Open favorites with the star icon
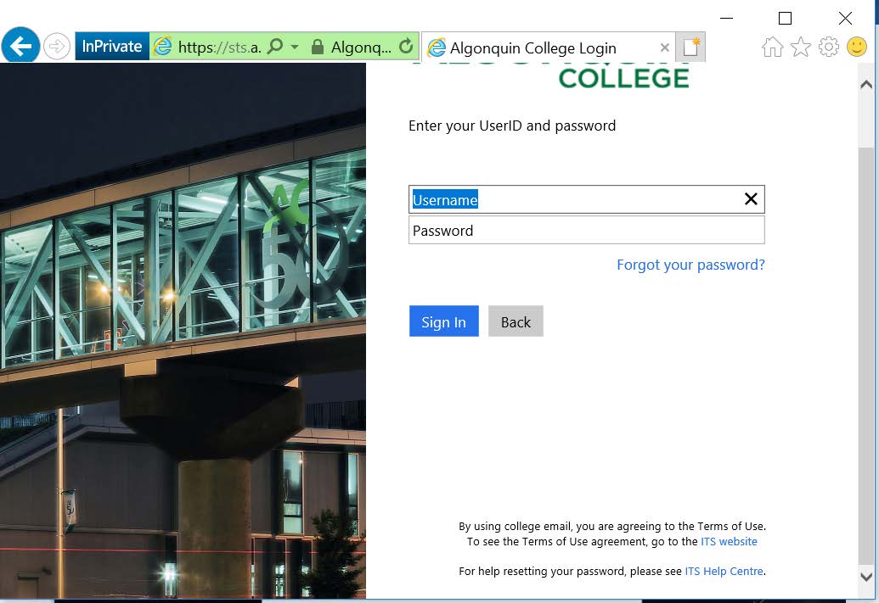 click(800, 48)
